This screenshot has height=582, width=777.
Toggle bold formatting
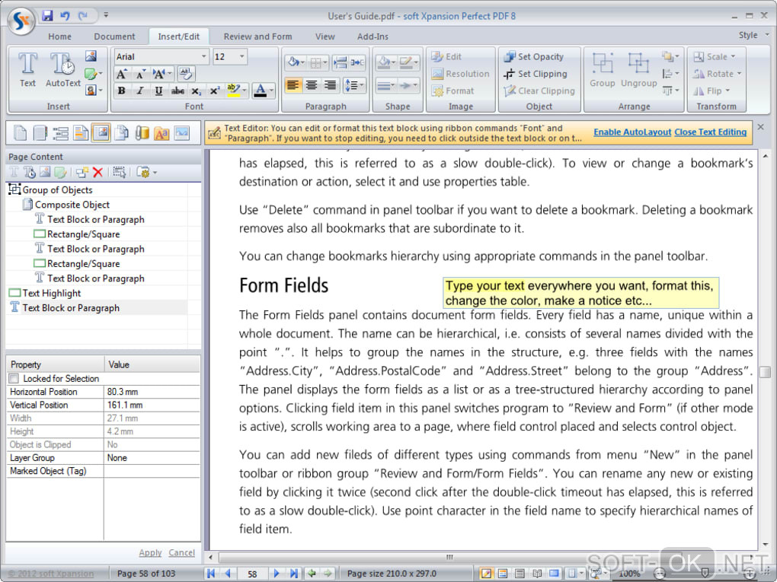[121, 91]
